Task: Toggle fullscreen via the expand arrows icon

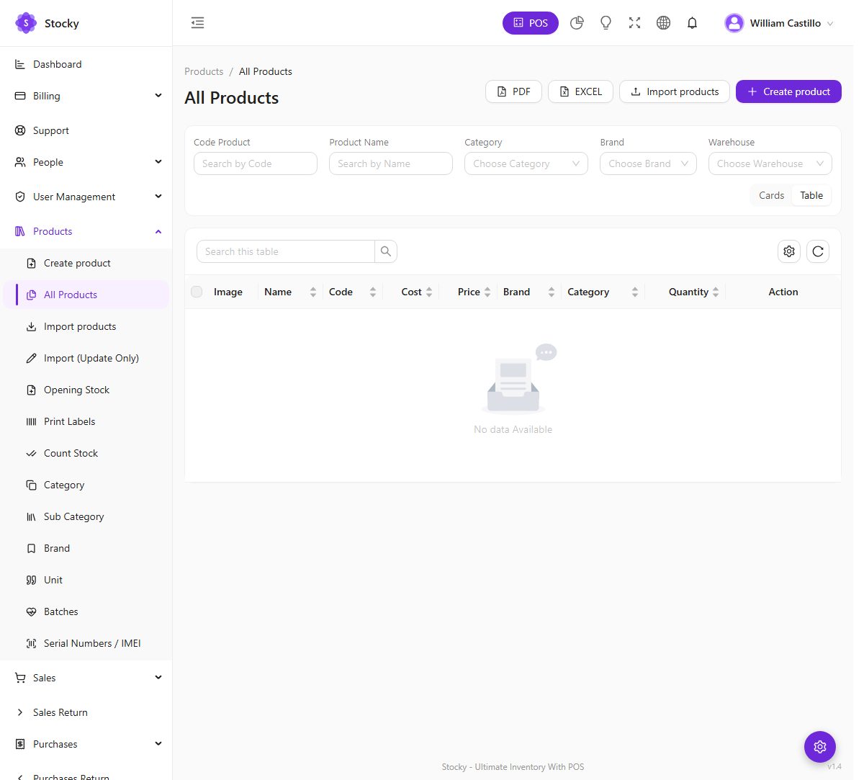Action: 634,23
